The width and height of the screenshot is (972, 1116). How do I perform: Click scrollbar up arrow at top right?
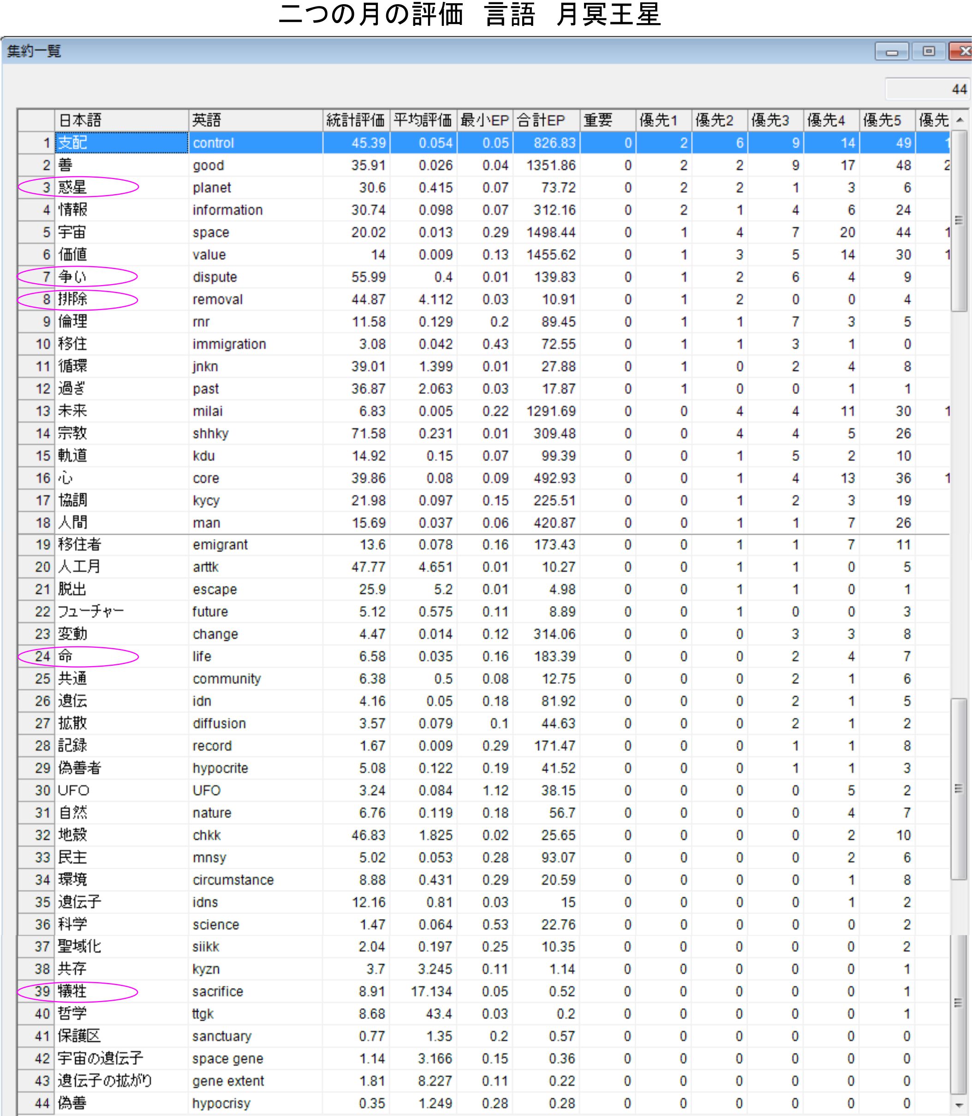(960, 120)
